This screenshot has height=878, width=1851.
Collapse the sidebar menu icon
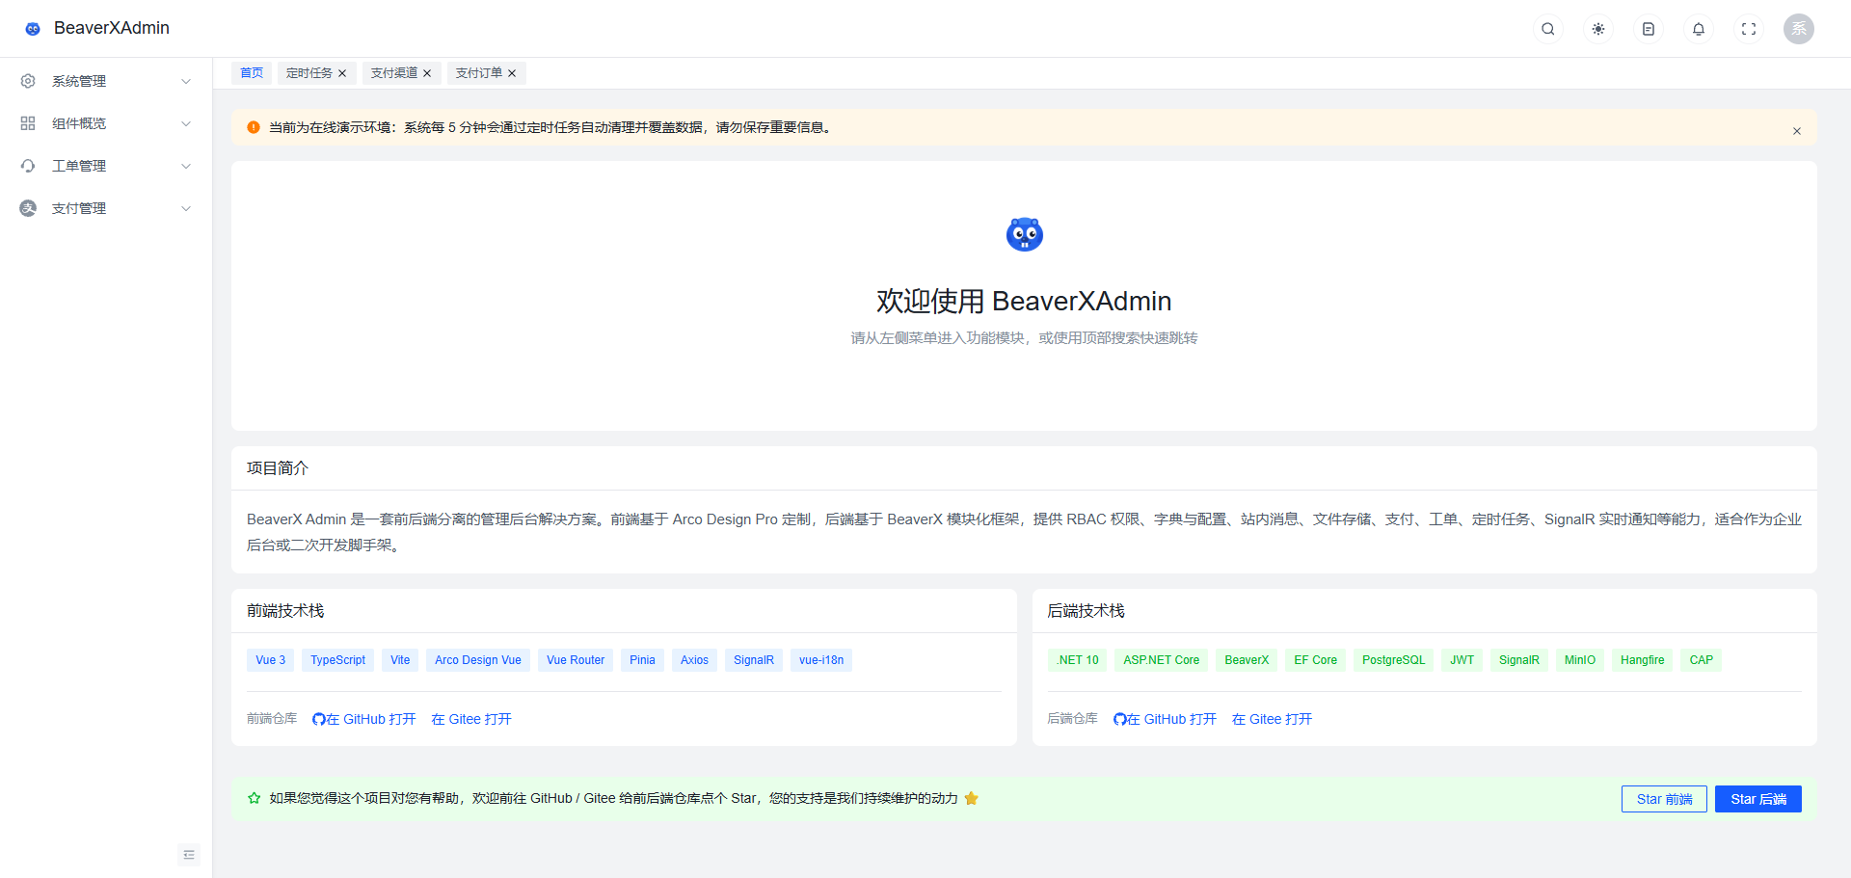click(189, 855)
